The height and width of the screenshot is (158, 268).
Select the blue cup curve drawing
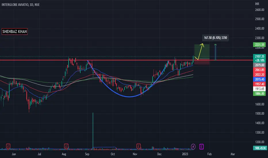[129, 97]
